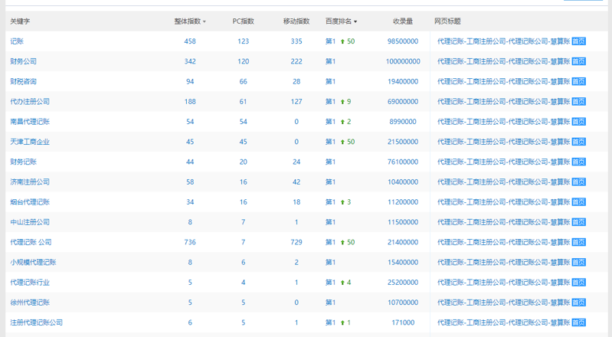Click the green up arrow in the 注册代理记账公司 row

[342, 322]
